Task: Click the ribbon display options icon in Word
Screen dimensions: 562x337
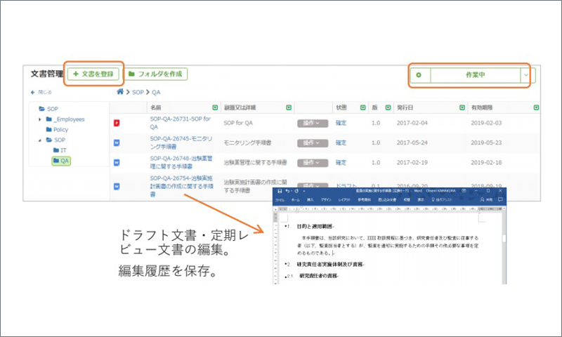Action: click(x=464, y=191)
